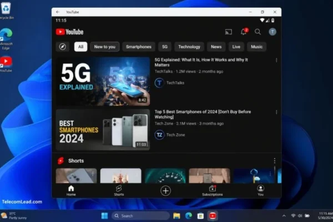The width and height of the screenshot is (333, 222).
Task: Open the Tech Zone channel name link
Action: 175,135
